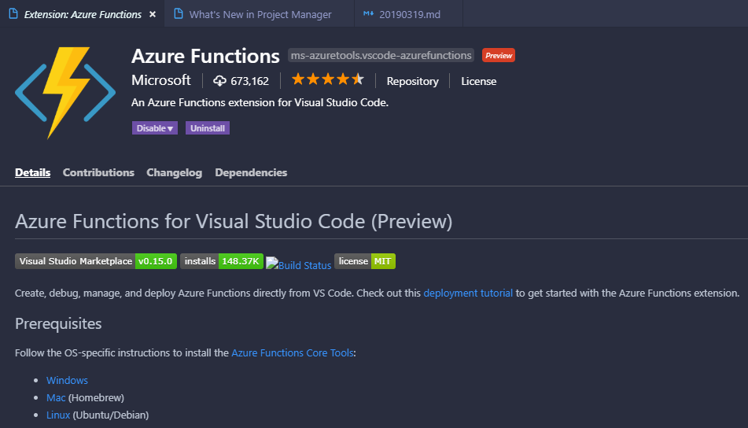Close the Extension: Azure Functions tab
The width and height of the screenshot is (748, 428).
click(x=153, y=14)
